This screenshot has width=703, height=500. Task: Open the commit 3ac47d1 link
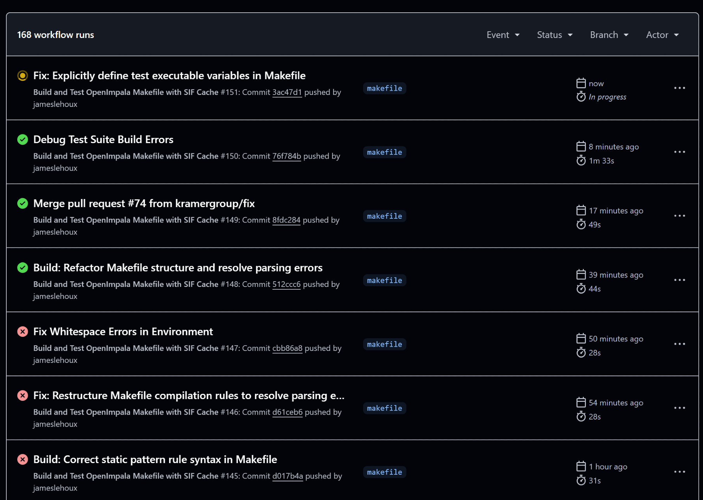coord(287,92)
